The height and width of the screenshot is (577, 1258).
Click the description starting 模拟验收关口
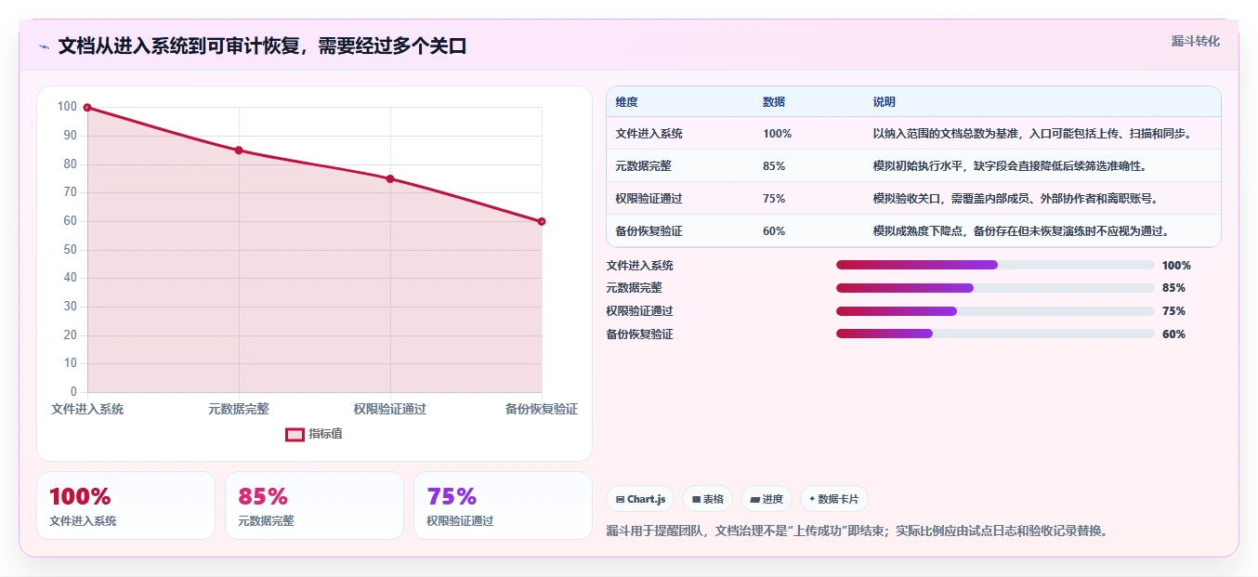tap(1016, 199)
